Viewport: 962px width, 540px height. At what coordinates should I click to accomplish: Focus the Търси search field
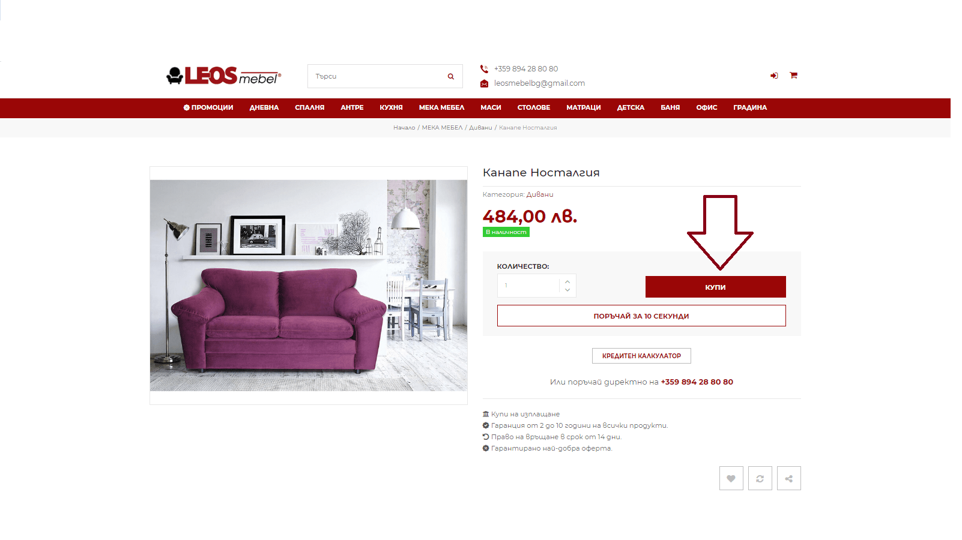(x=377, y=76)
